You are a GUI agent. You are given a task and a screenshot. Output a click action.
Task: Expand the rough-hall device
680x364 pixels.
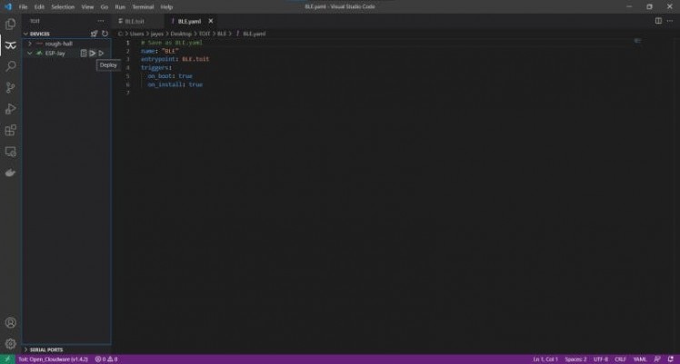point(30,44)
